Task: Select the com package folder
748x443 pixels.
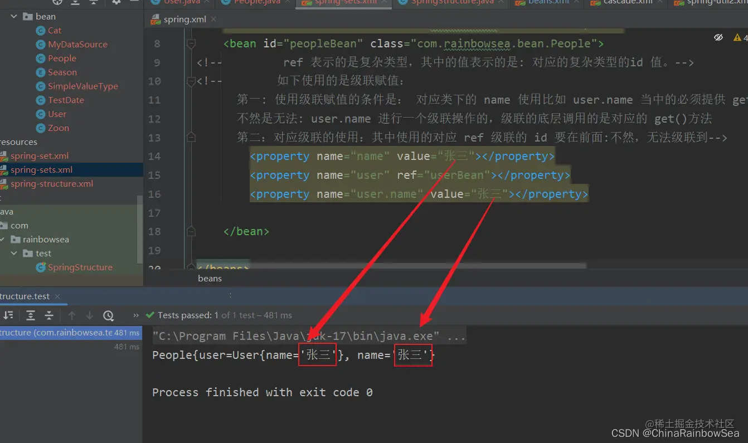Action: 19,226
